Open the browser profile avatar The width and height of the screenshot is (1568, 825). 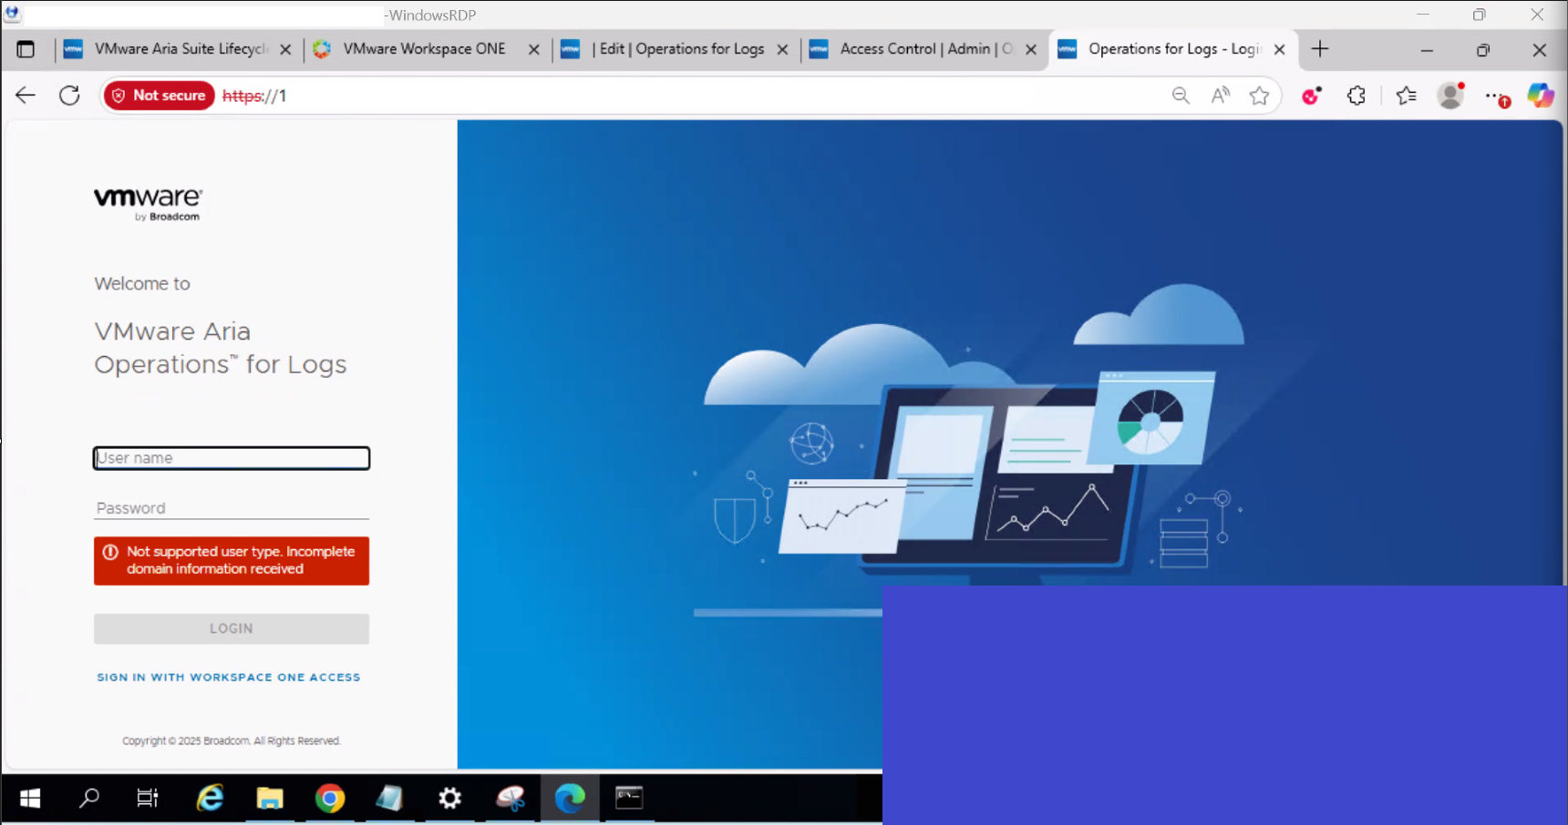(1449, 96)
